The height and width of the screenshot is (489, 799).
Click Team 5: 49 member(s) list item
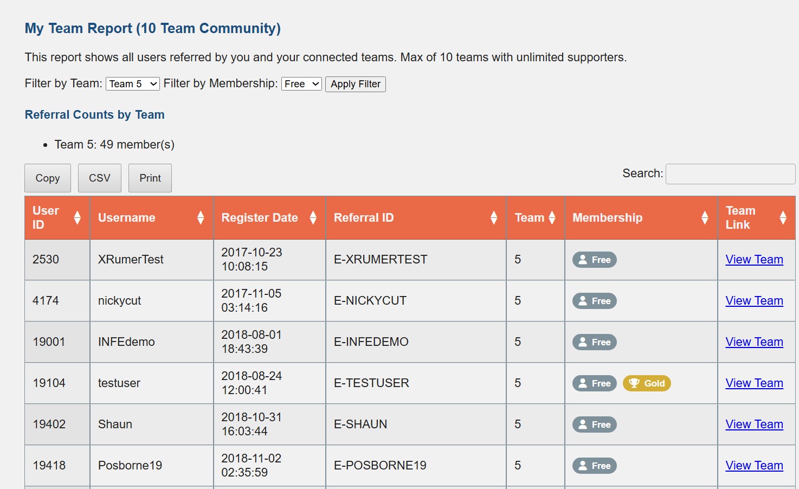point(114,145)
